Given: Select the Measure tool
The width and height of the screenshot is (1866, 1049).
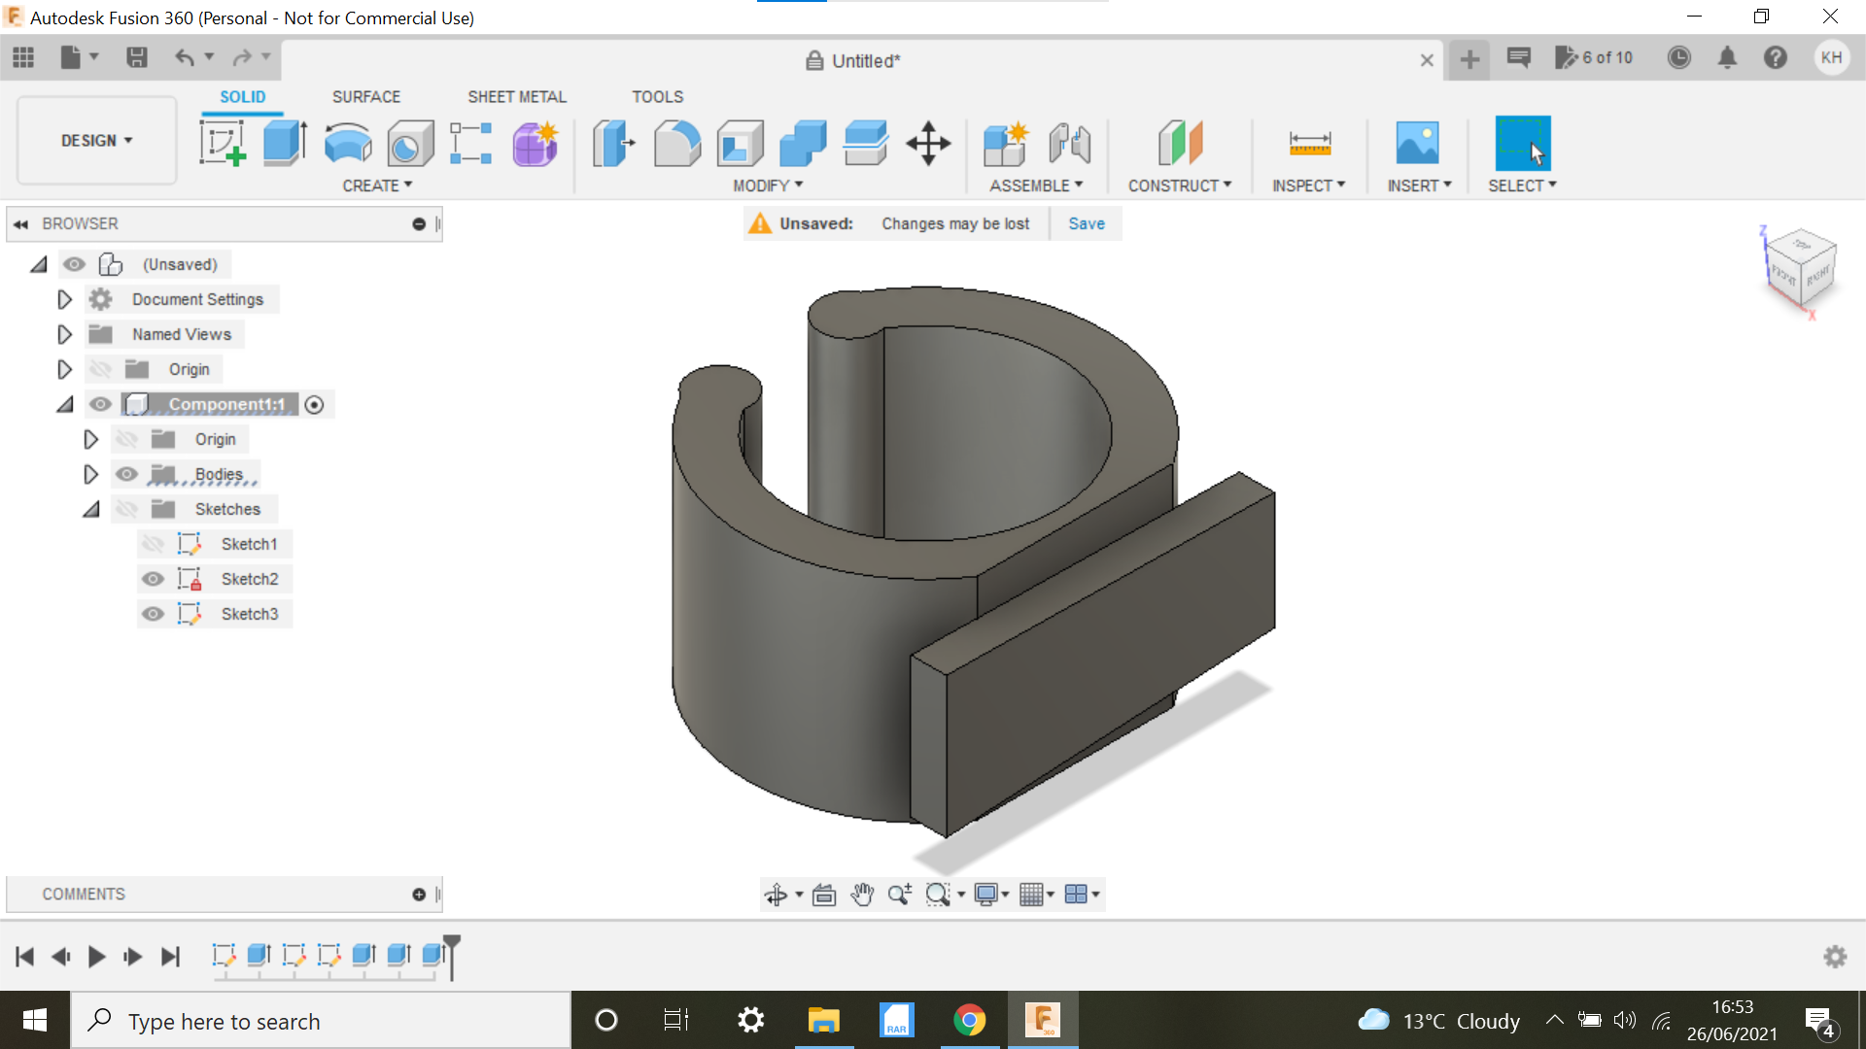Looking at the screenshot, I should pyautogui.click(x=1309, y=143).
